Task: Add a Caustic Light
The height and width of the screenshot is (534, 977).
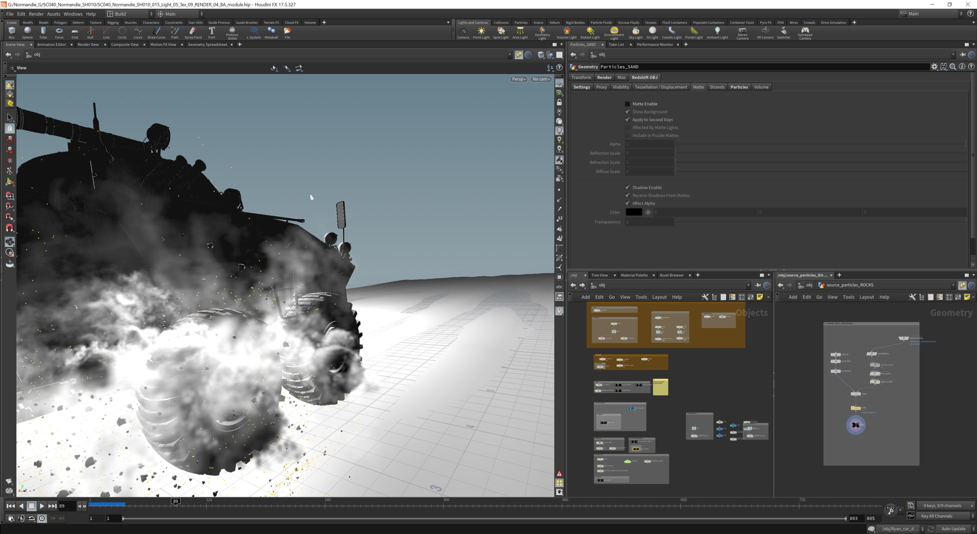Action: tap(672, 33)
